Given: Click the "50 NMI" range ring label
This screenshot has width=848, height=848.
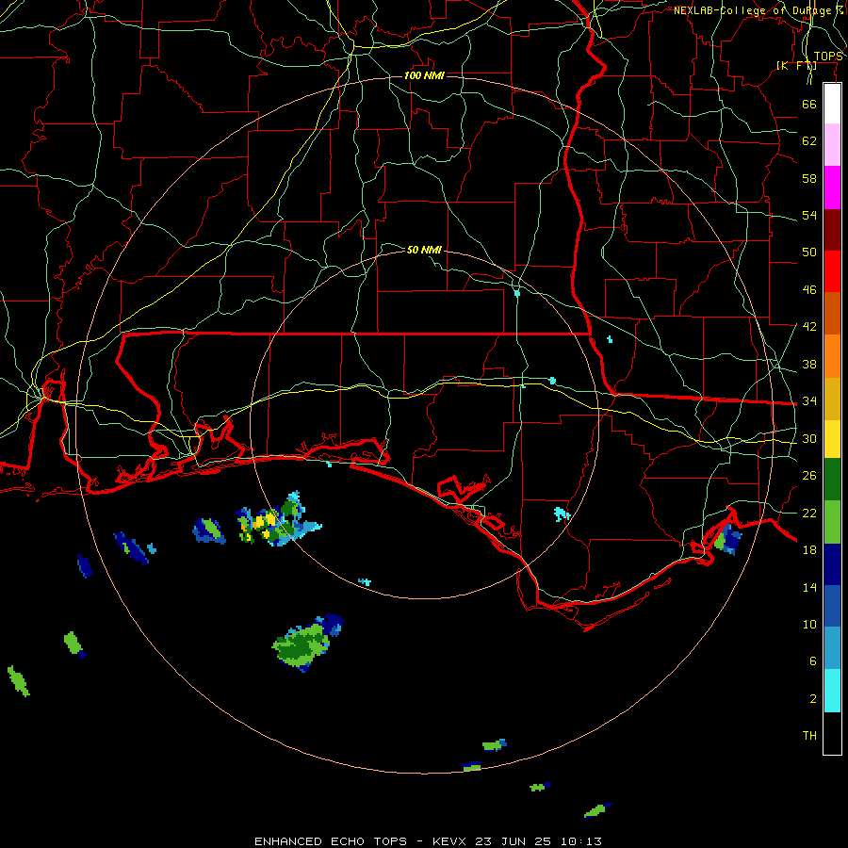Looking at the screenshot, I should 424,250.
